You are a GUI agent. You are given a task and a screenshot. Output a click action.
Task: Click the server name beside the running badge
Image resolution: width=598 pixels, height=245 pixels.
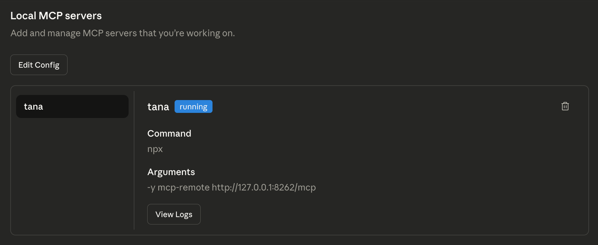158,107
